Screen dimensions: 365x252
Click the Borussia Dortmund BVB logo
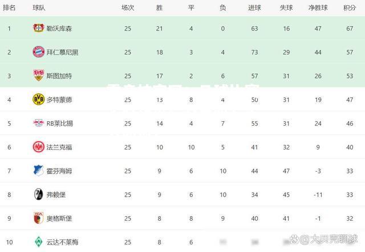(38, 100)
